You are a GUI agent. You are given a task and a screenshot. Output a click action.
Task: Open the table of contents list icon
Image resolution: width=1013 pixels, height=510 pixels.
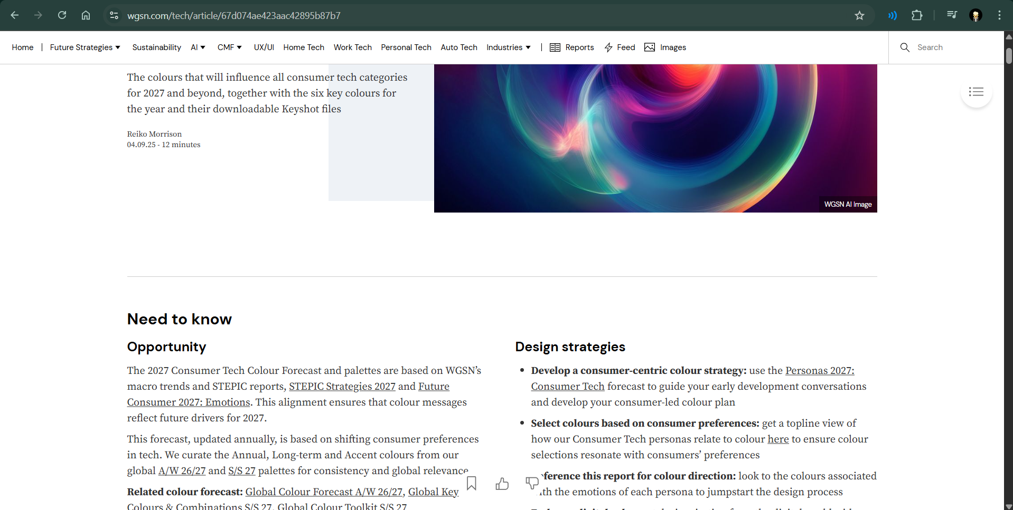pyautogui.click(x=976, y=92)
